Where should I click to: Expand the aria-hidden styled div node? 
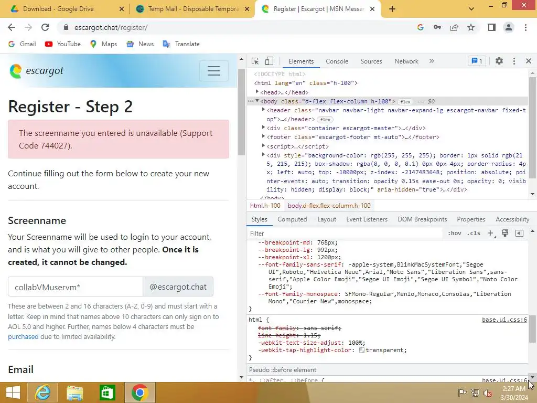263,155
